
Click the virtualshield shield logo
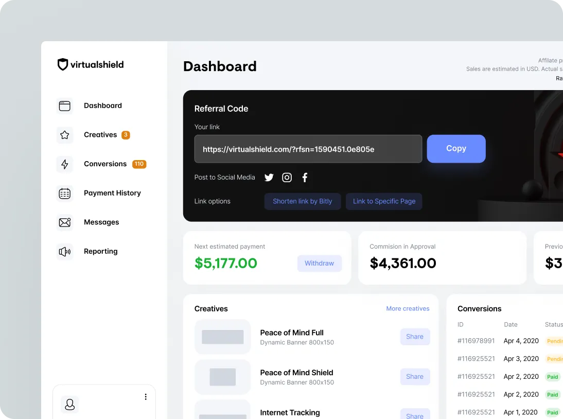click(62, 64)
